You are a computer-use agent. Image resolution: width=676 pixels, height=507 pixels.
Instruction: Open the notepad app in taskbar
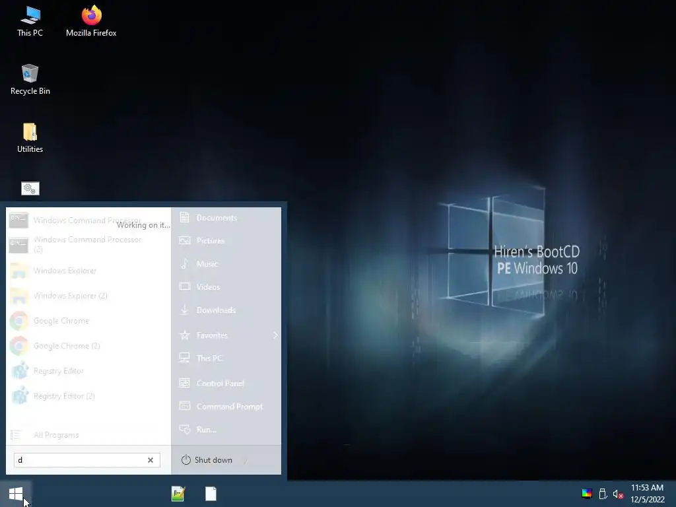[x=178, y=494]
